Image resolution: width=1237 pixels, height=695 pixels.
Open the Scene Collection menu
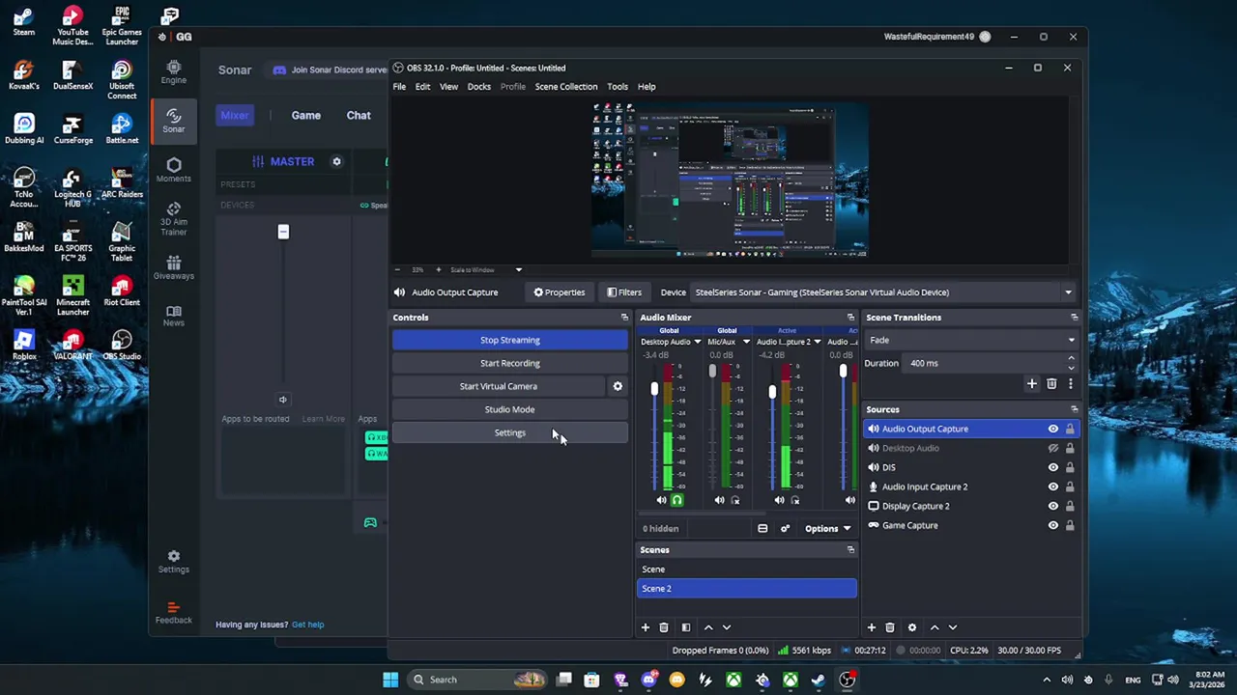(x=566, y=87)
